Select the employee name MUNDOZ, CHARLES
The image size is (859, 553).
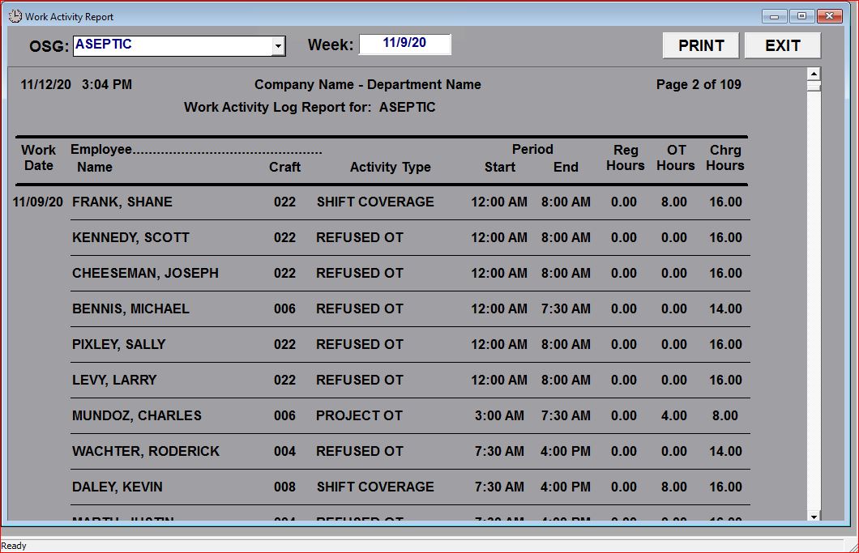(x=137, y=415)
